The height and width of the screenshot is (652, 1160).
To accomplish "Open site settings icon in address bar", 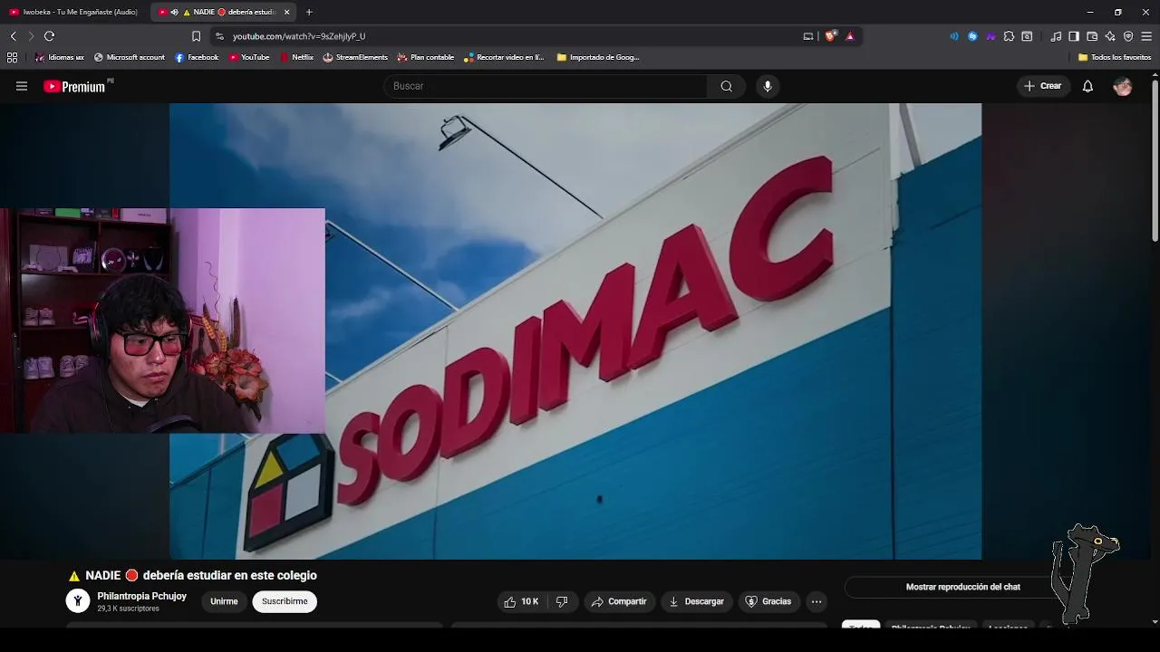I will [x=219, y=36].
